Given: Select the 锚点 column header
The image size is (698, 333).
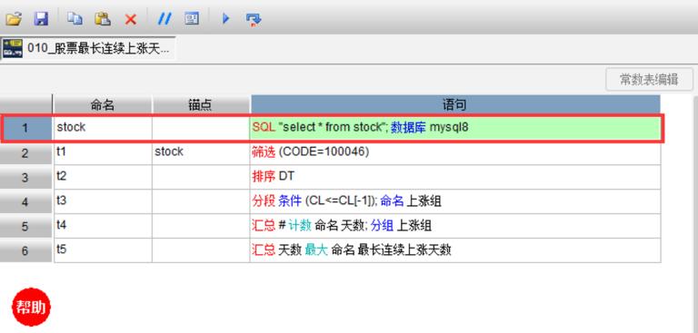Looking at the screenshot, I should (201, 105).
